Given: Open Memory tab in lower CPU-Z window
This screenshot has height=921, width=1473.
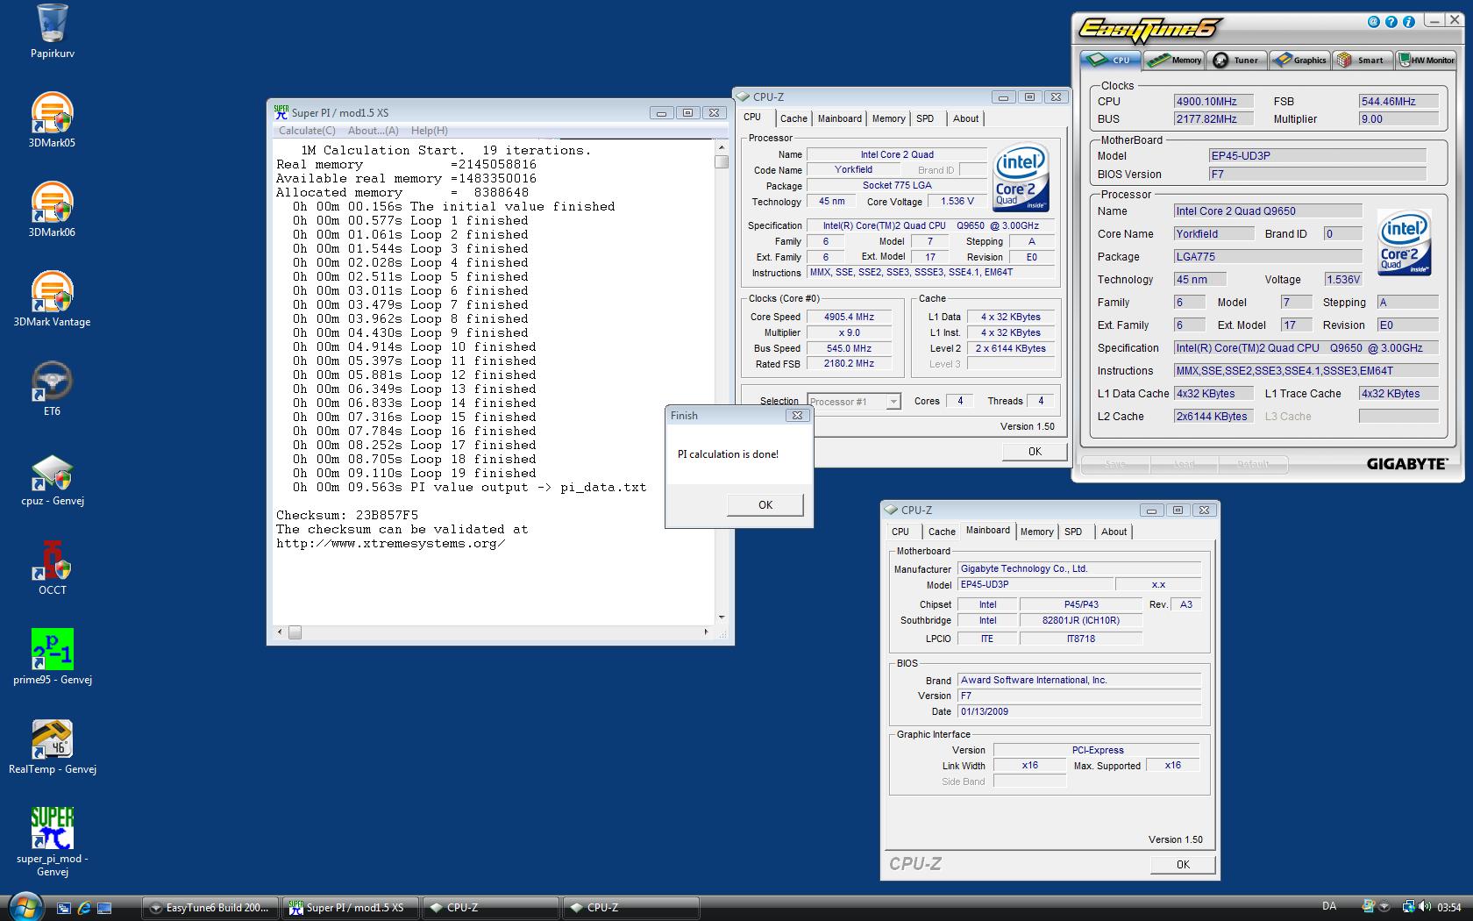Looking at the screenshot, I should 1036,532.
